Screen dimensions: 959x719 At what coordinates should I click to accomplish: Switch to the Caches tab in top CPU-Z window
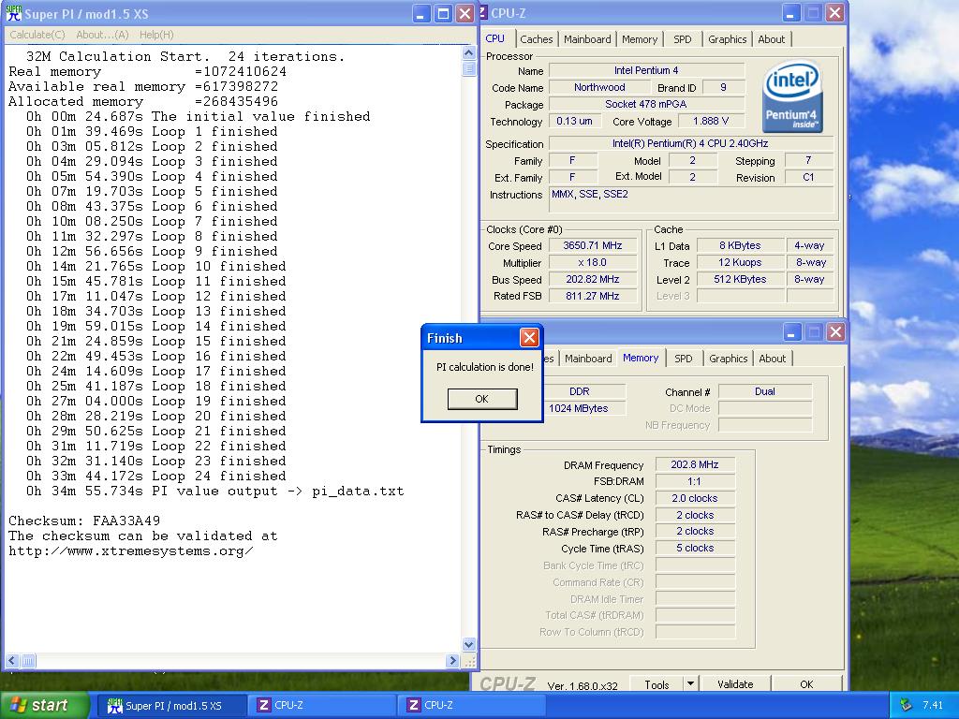point(537,39)
